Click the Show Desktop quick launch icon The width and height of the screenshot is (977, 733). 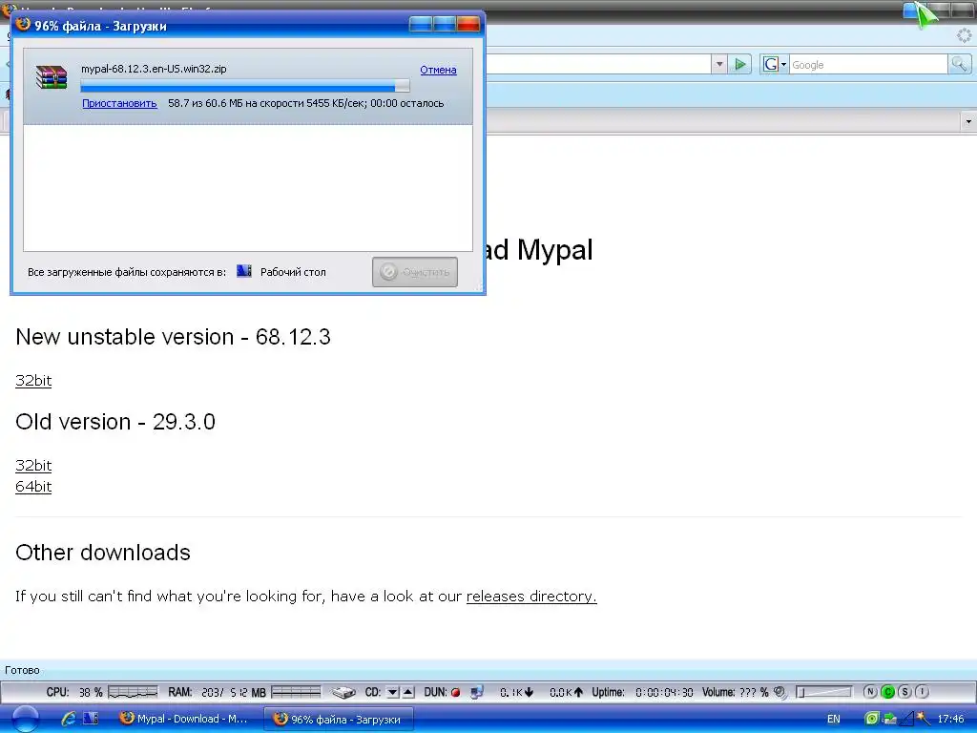pos(91,719)
